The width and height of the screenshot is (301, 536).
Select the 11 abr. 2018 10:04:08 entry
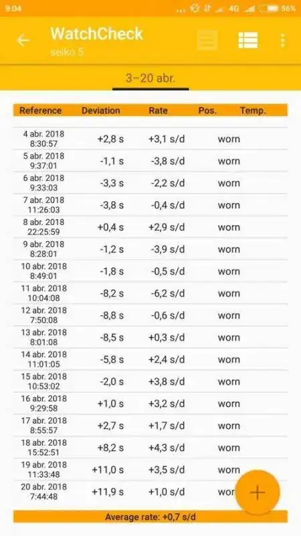tap(150, 293)
